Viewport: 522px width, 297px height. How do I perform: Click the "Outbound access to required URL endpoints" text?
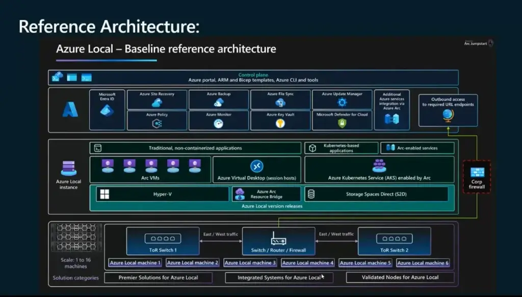click(448, 102)
